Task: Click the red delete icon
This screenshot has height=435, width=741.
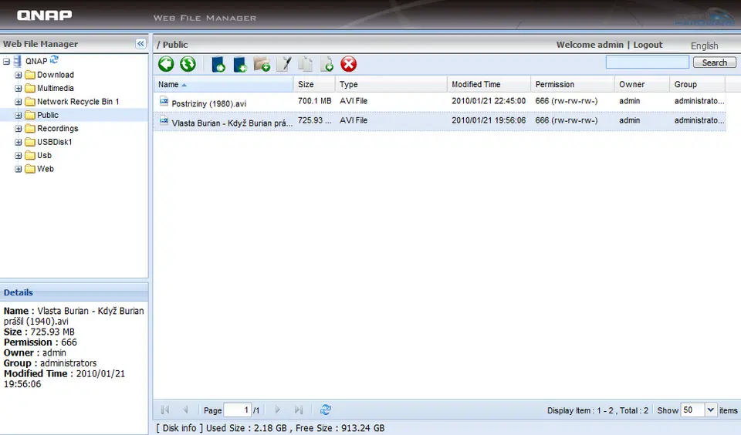Action: click(349, 65)
